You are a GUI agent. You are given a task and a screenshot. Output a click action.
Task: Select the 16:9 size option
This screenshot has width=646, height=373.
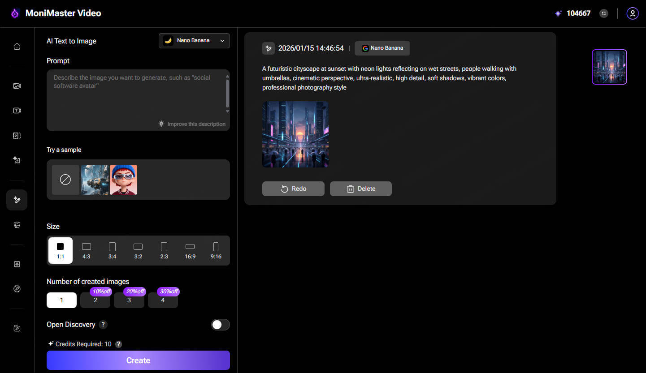190,250
